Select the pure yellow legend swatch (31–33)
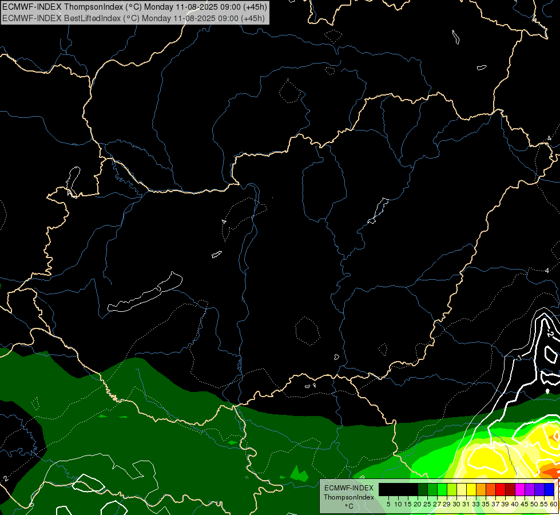This screenshot has width=560, height=515. [x=471, y=489]
